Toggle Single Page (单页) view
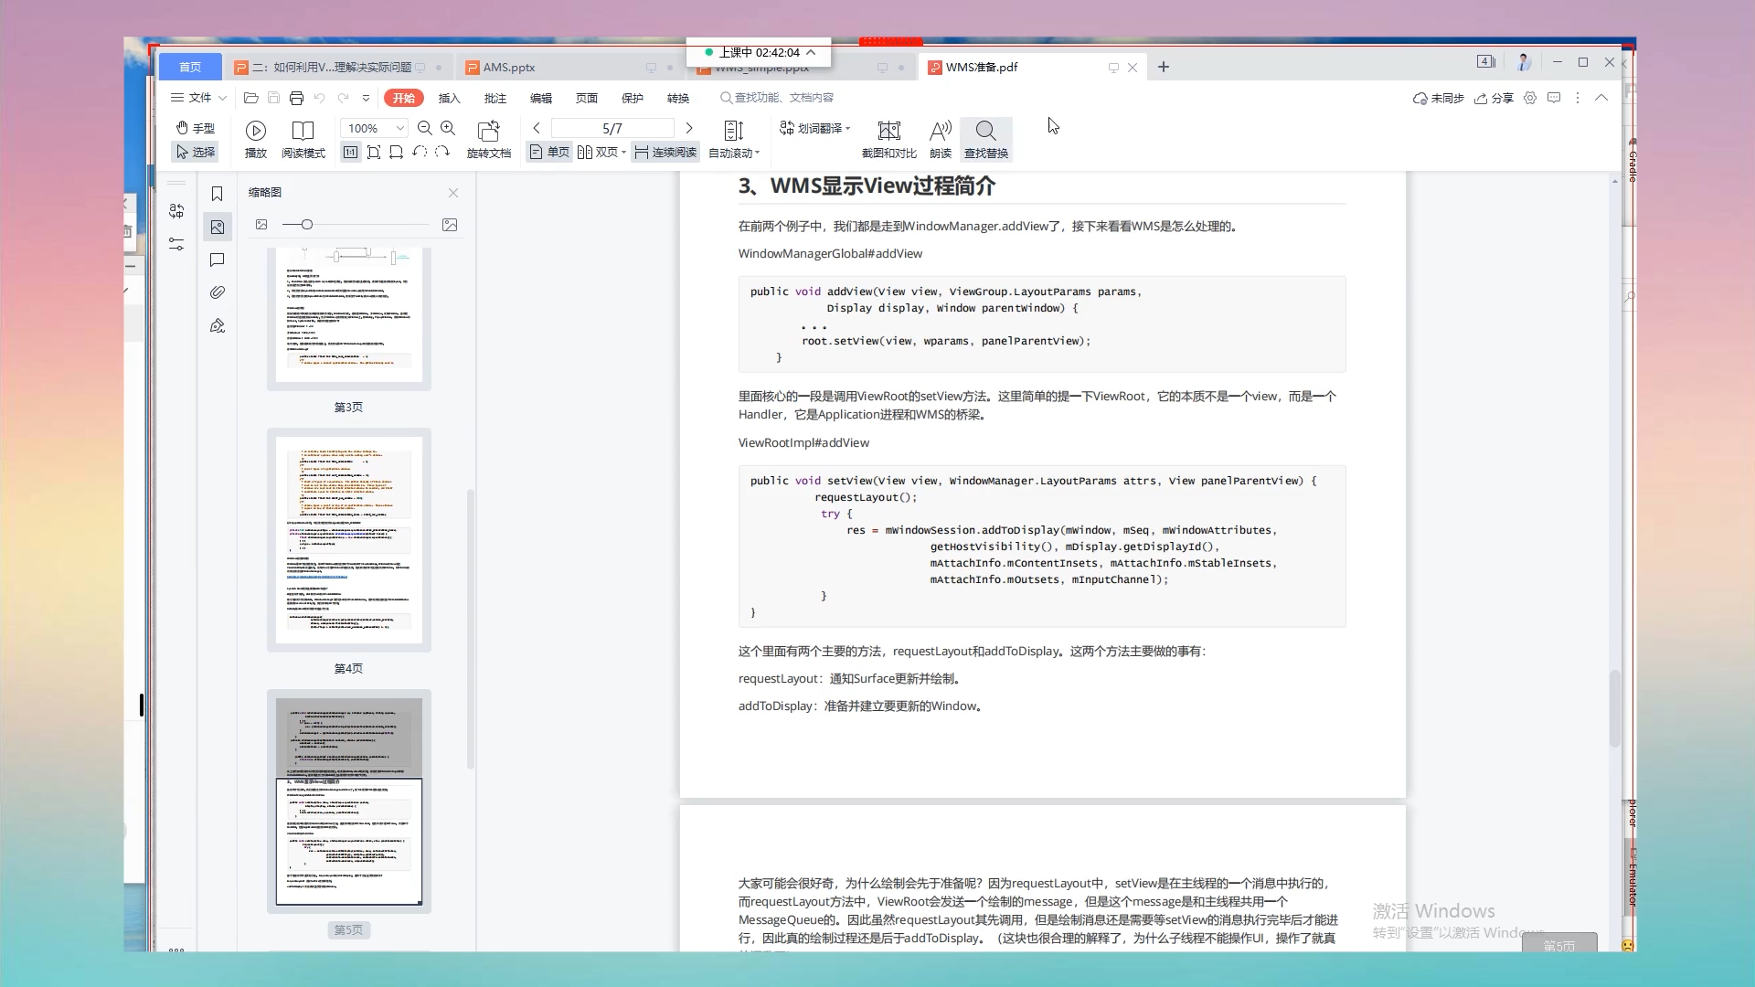This screenshot has width=1755, height=987. (x=549, y=153)
